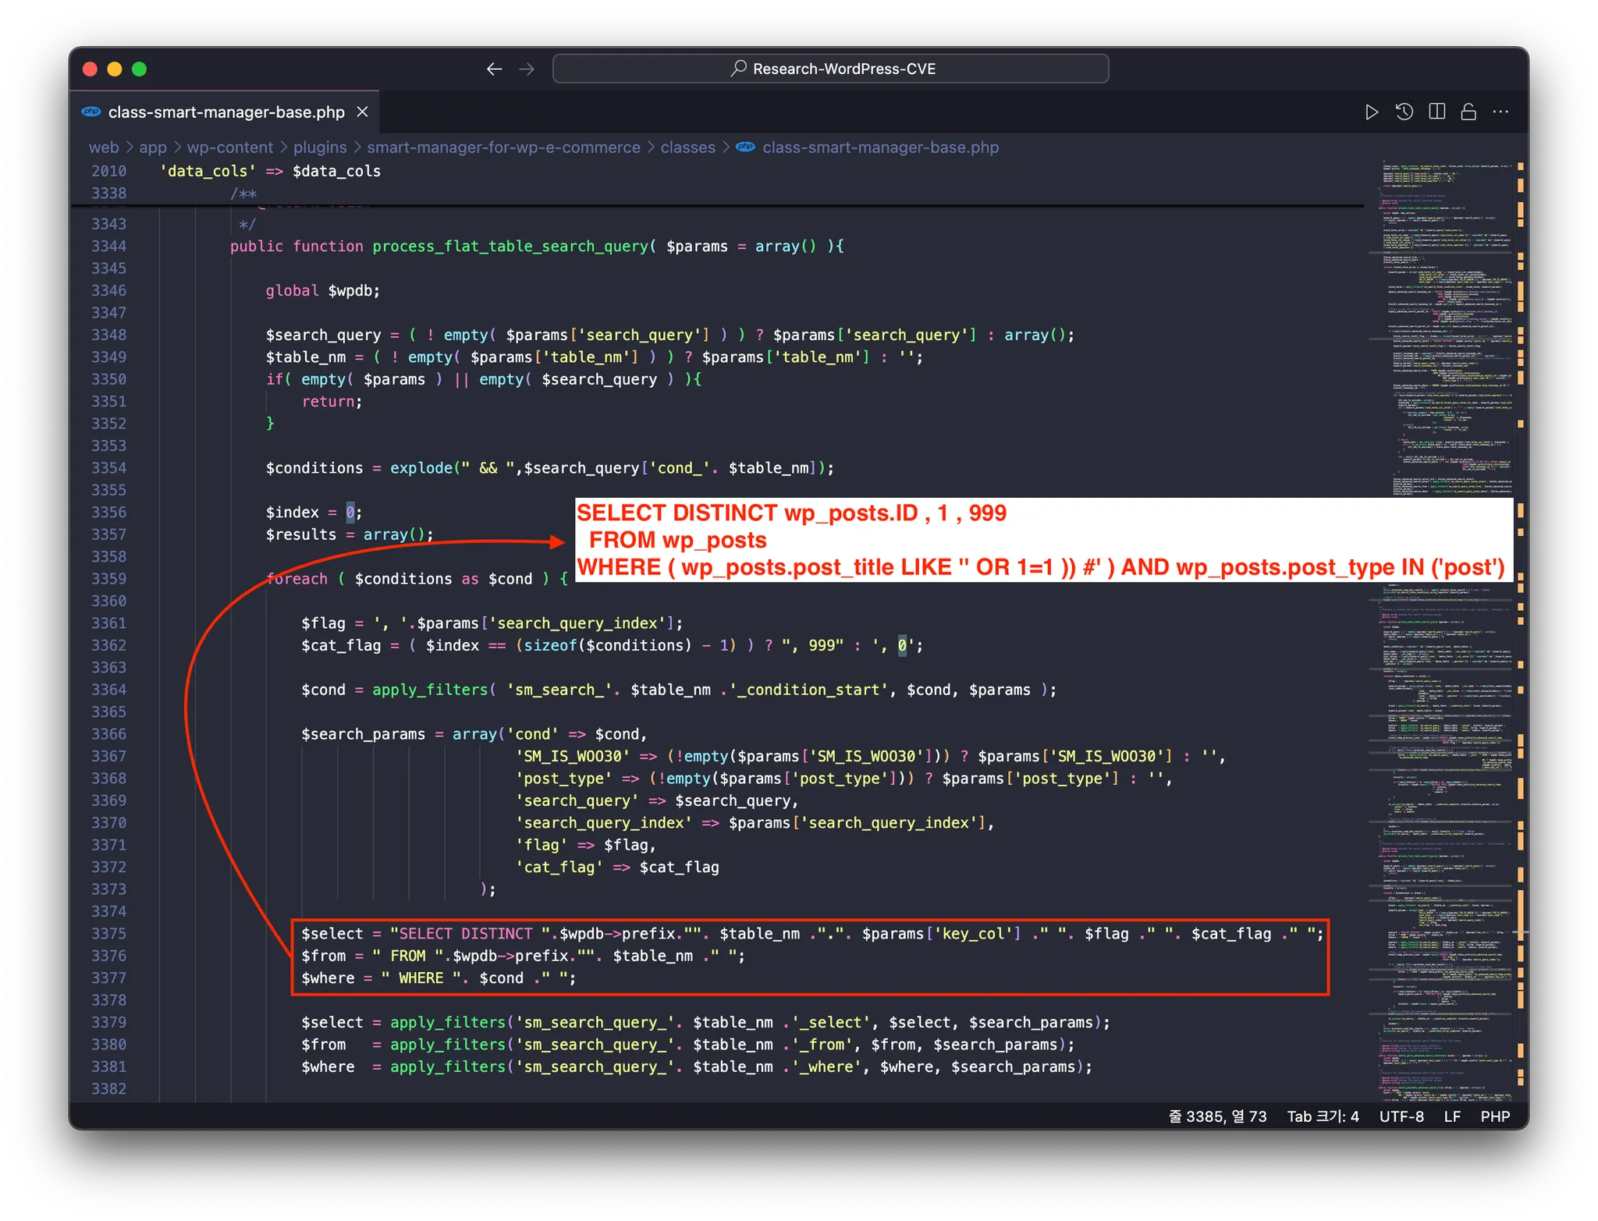Split the editor with the split icon
Screen dimensions: 1598x1221
click(1436, 112)
